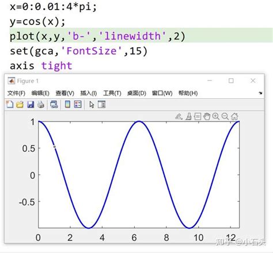Open a file with the folder icon
Image resolution: width=273 pixels, height=253 pixels.
tap(20, 105)
